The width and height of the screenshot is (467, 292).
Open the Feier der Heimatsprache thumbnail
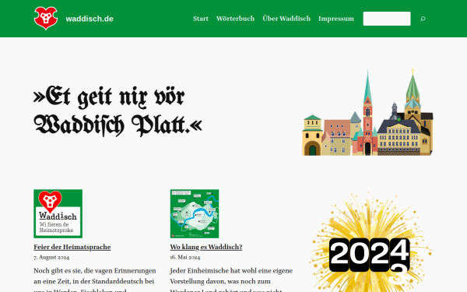58,213
